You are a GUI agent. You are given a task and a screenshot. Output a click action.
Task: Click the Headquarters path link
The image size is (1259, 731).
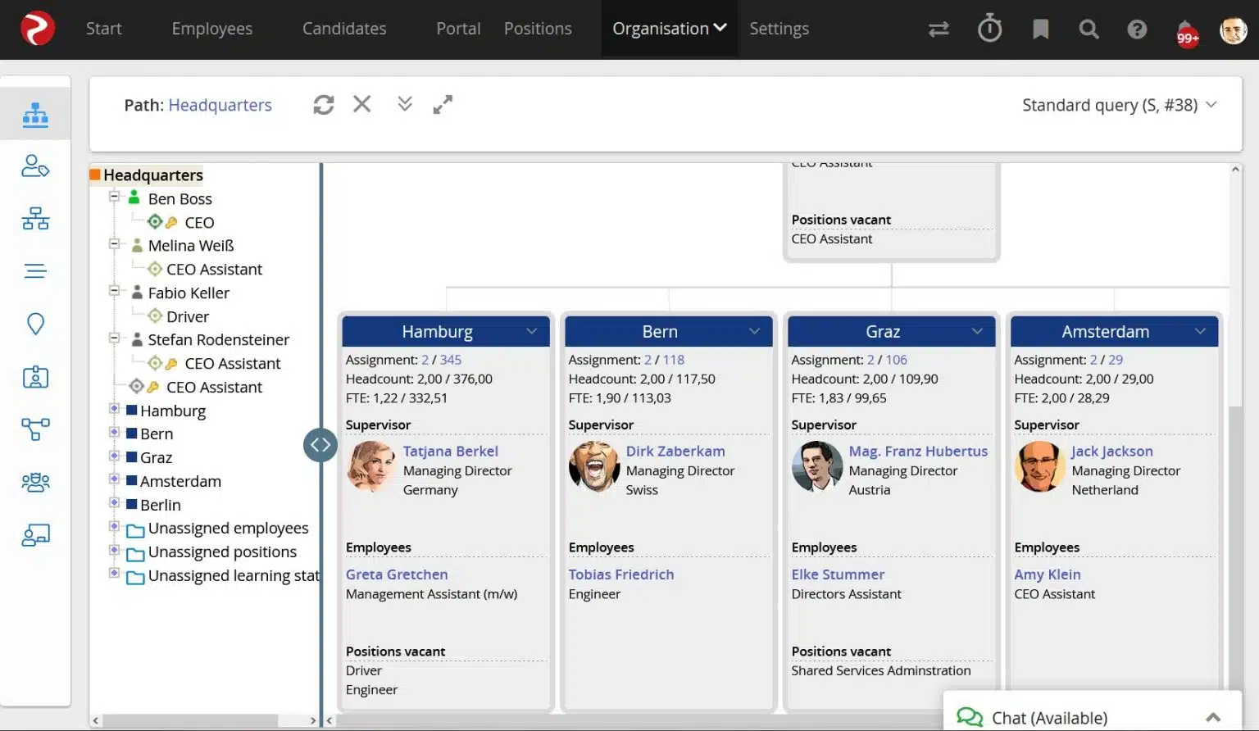(x=220, y=105)
